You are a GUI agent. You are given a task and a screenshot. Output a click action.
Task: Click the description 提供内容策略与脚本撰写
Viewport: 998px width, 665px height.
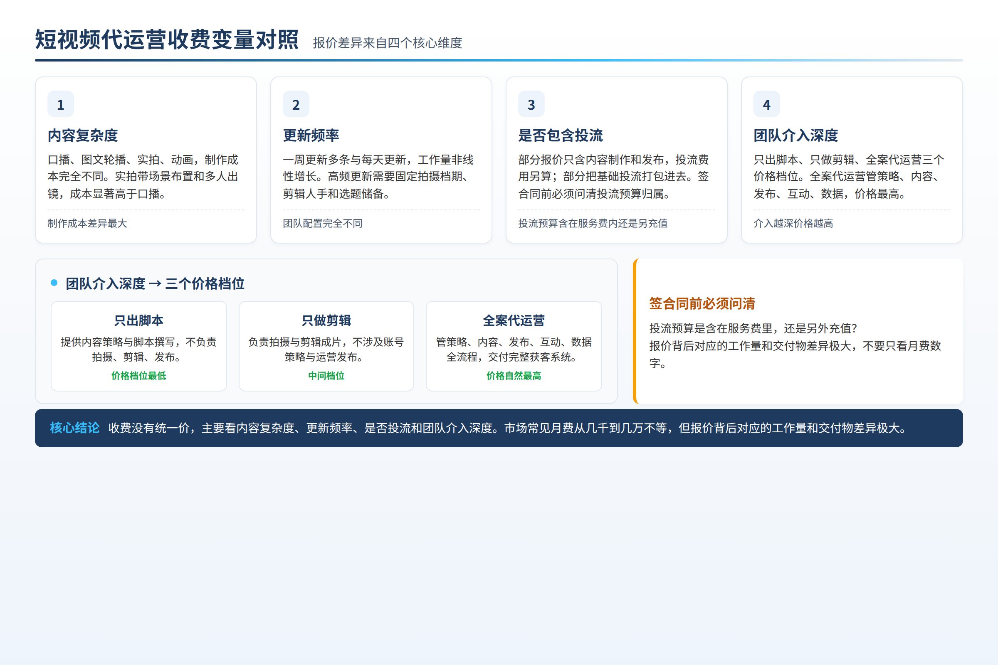pos(139,350)
